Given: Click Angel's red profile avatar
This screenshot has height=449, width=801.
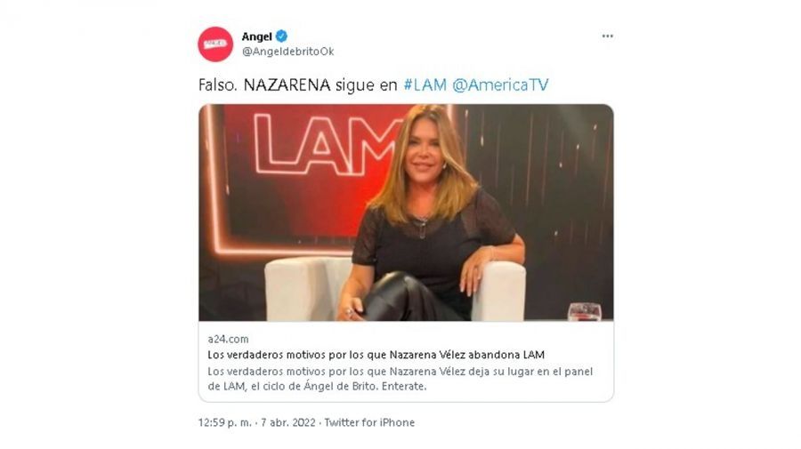Looking at the screenshot, I should [215, 44].
